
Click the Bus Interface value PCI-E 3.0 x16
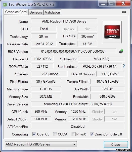point(100,66)
